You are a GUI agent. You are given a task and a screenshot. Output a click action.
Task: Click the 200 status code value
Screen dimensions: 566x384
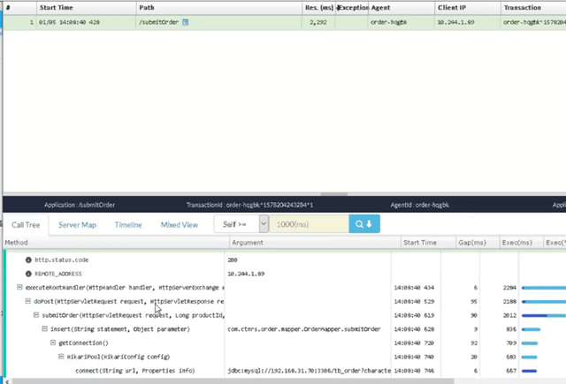pyautogui.click(x=233, y=260)
